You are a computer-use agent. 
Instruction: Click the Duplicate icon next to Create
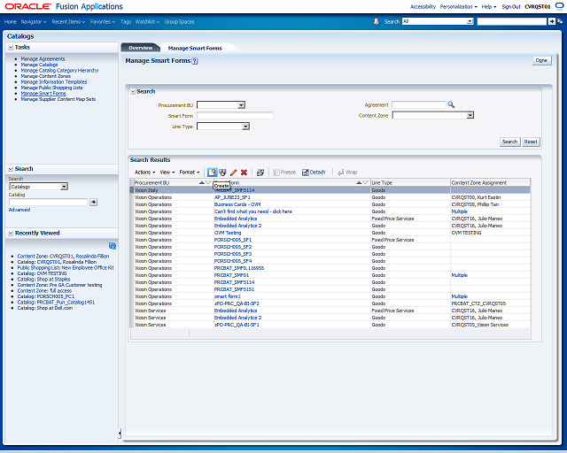[222, 173]
